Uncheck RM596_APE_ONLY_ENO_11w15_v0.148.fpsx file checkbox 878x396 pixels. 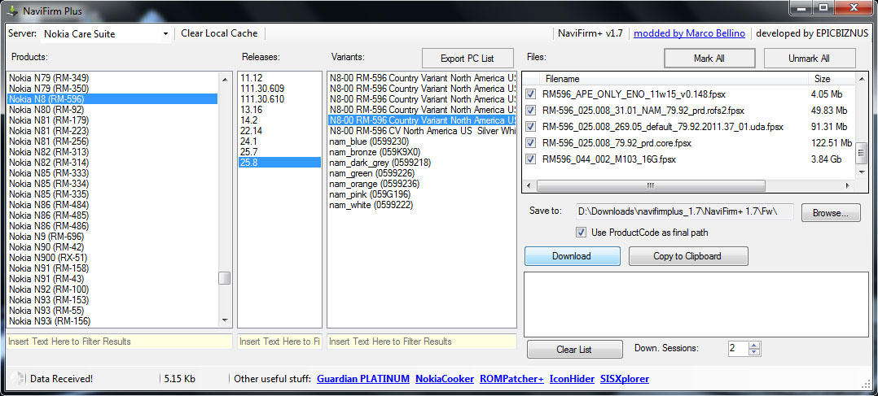pyautogui.click(x=531, y=94)
